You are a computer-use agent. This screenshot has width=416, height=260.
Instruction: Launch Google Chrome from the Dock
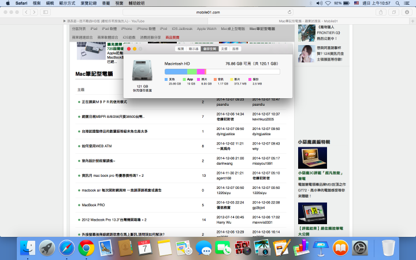tap(86, 248)
